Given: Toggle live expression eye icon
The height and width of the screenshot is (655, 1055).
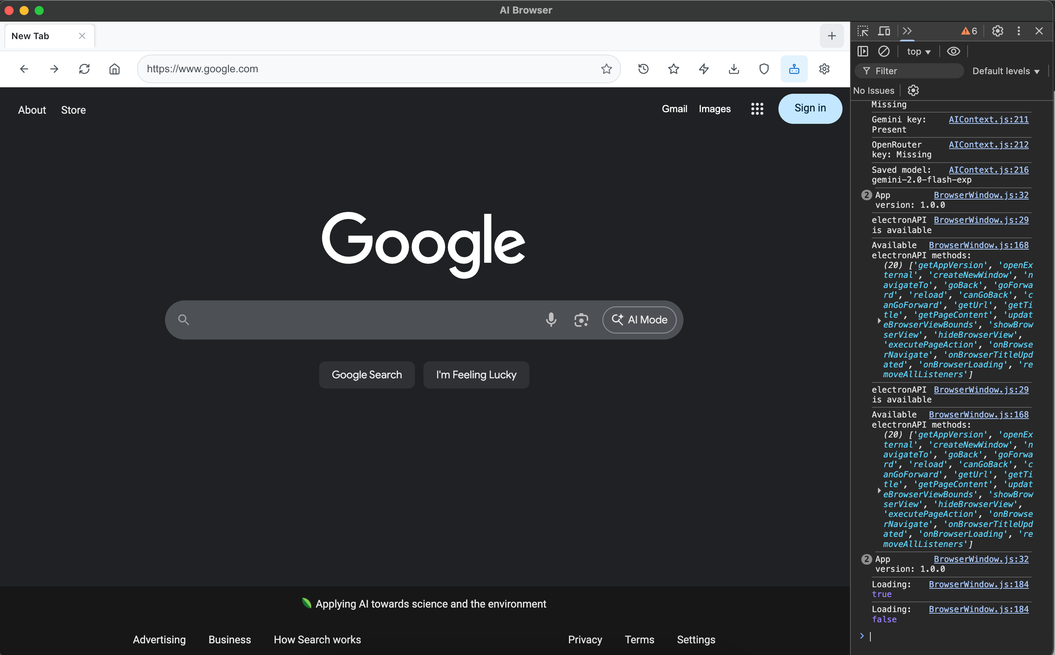Looking at the screenshot, I should coord(953,52).
